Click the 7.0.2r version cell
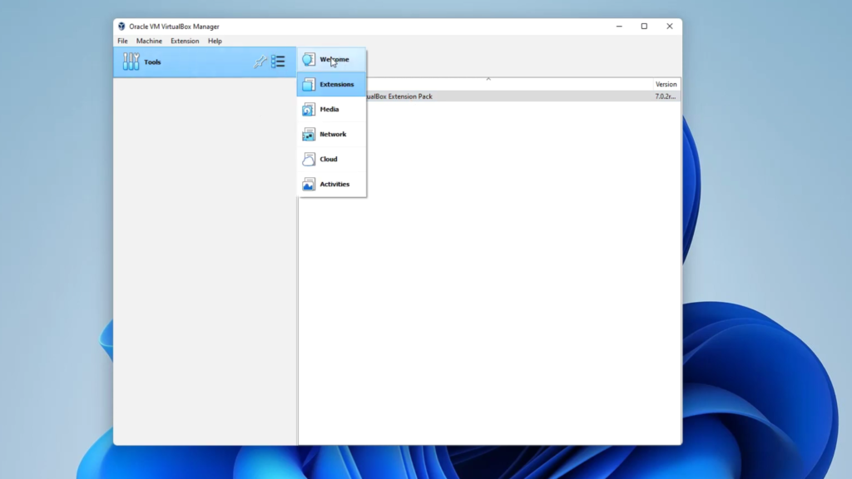 [x=666, y=96]
